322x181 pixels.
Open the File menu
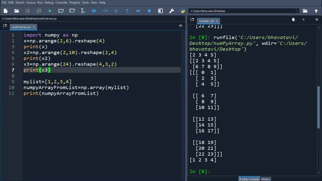pos(4,3)
